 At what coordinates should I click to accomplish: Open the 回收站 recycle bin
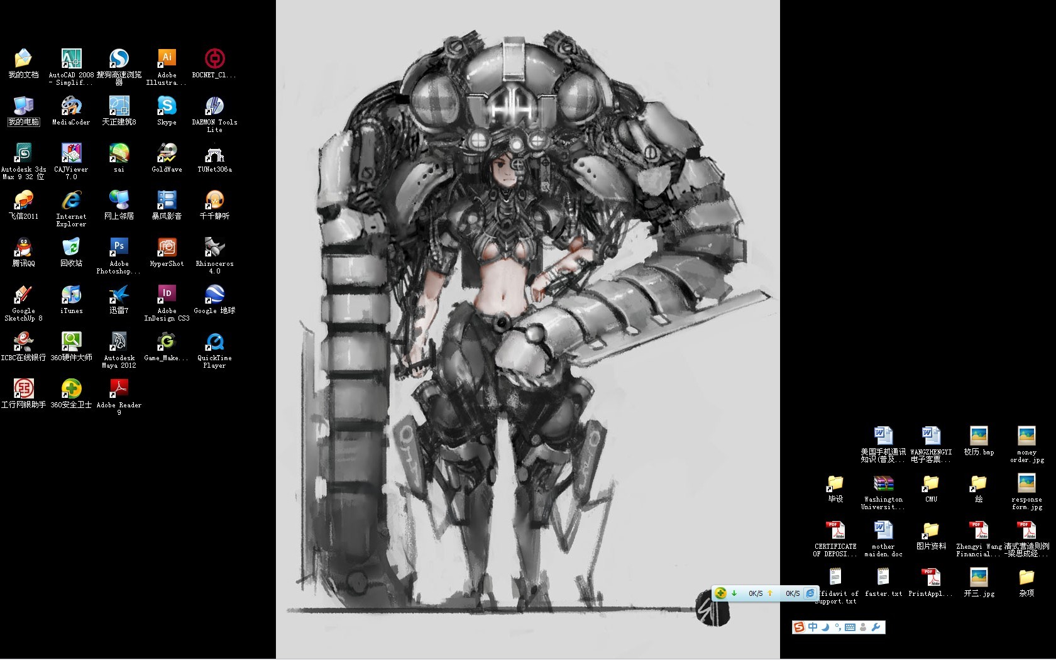71,252
